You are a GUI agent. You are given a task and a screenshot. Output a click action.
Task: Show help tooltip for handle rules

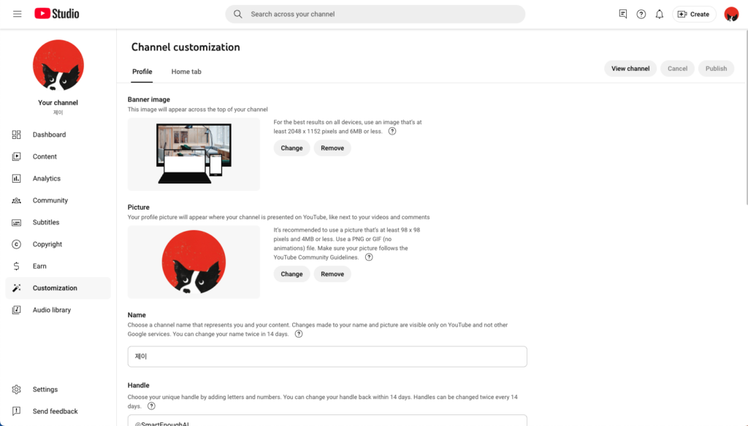coord(151,406)
